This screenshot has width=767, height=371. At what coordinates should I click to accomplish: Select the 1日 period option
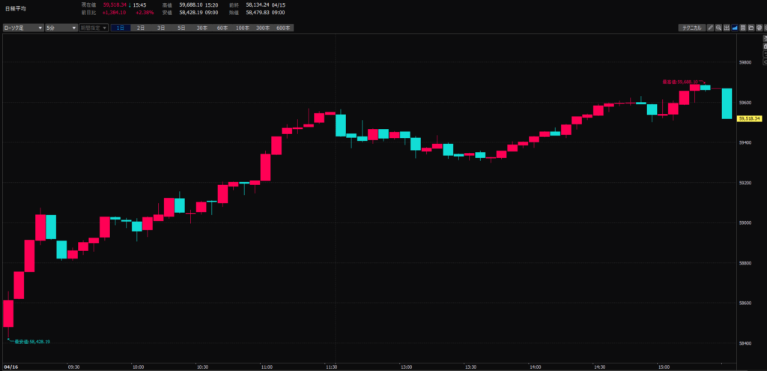120,28
